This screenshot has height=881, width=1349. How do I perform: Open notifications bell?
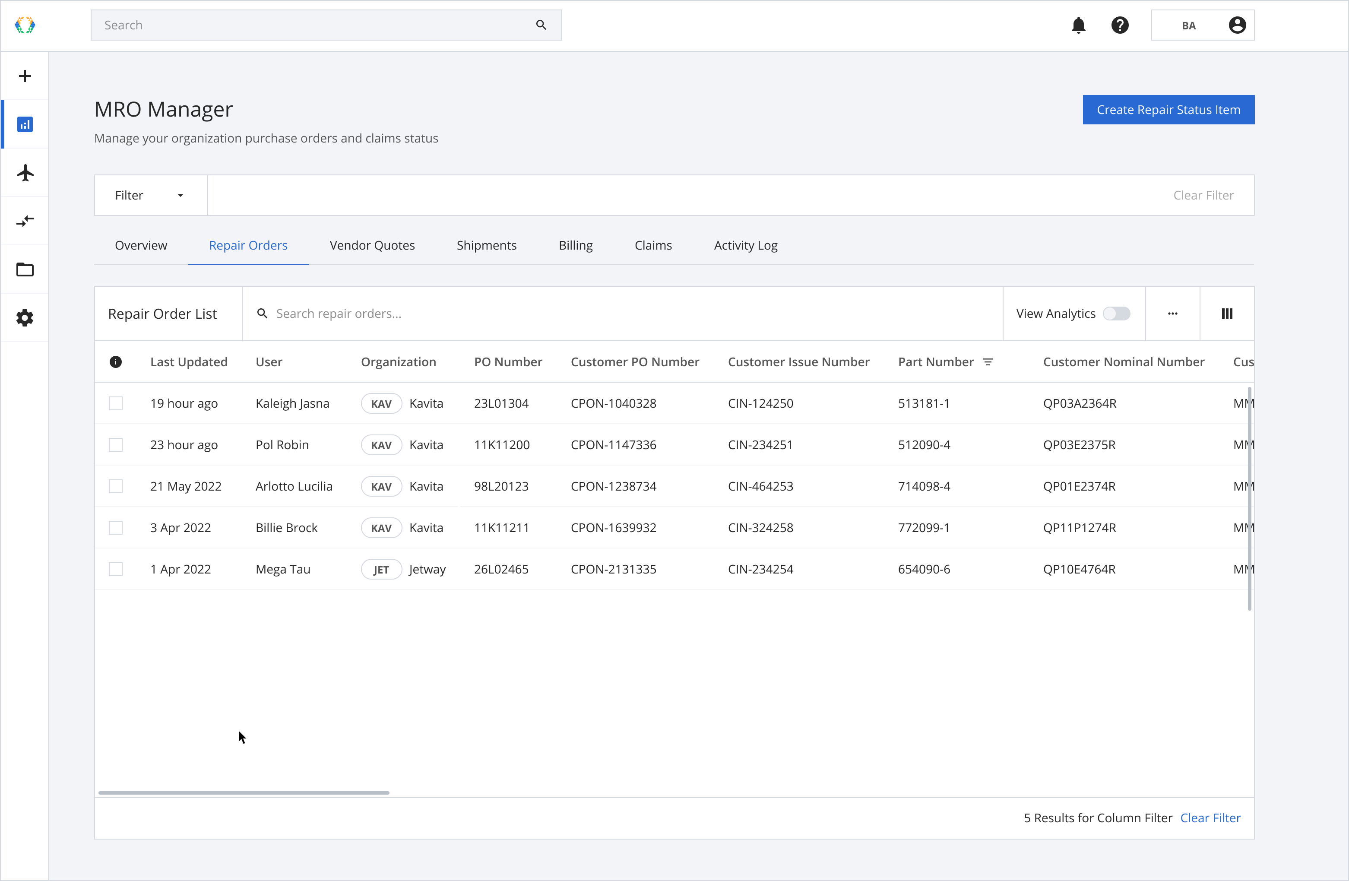coord(1078,25)
